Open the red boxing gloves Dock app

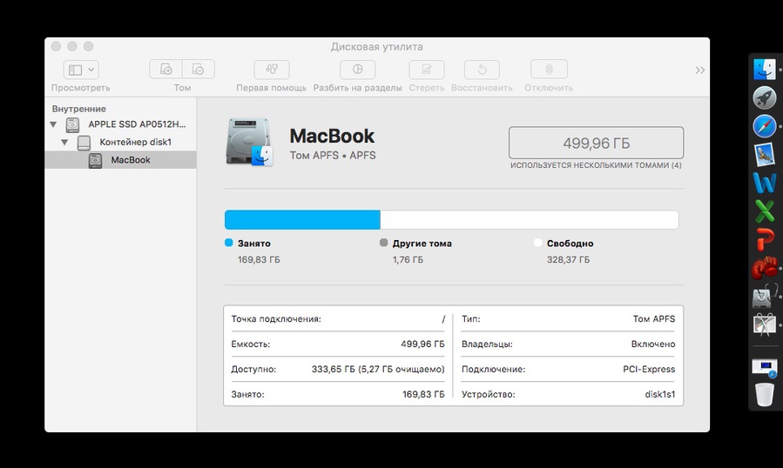point(765,268)
